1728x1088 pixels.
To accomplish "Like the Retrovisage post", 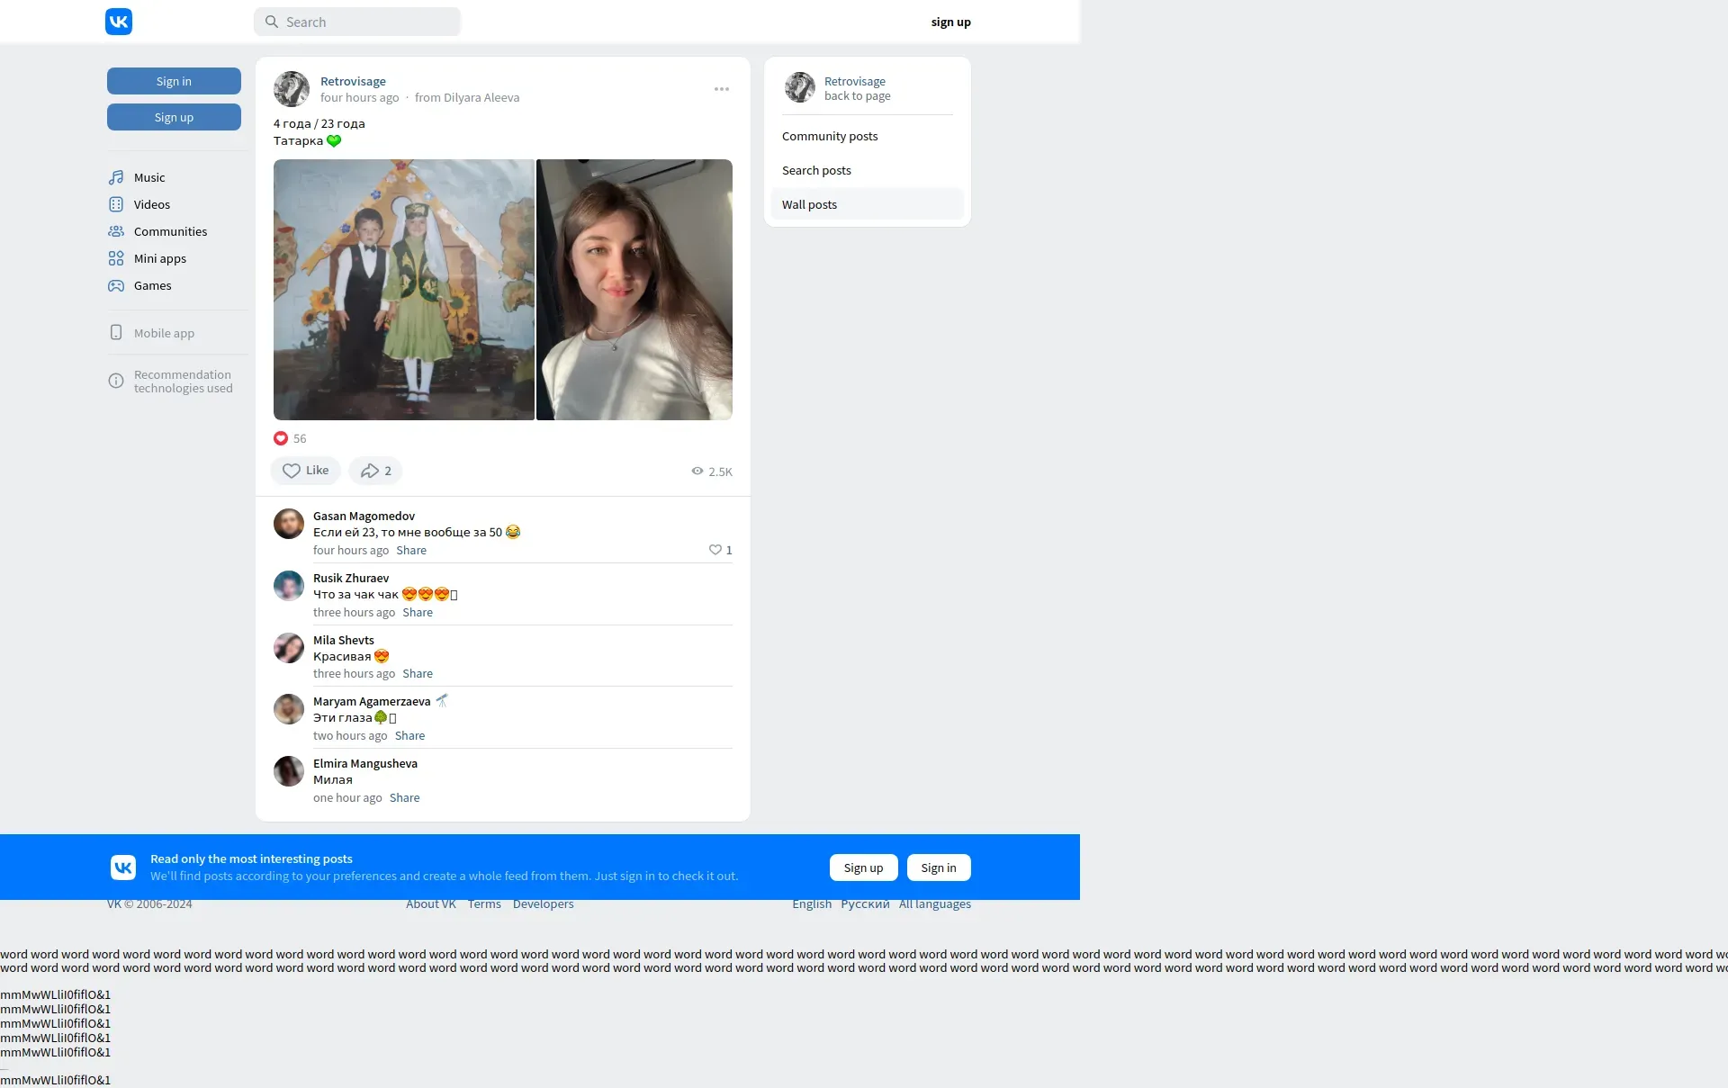I will 305,471.
